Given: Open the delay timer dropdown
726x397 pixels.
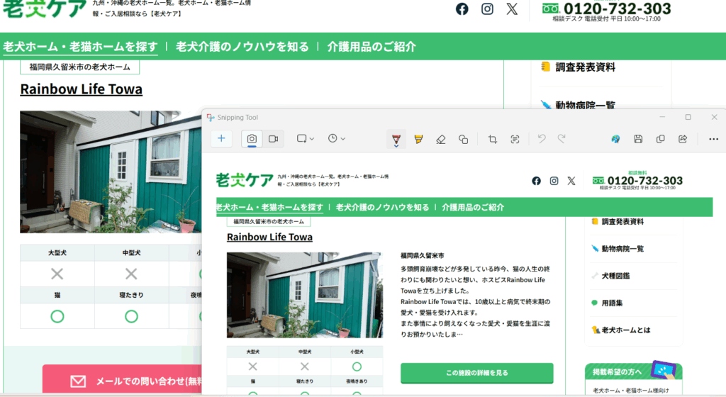Looking at the screenshot, I should pyautogui.click(x=337, y=139).
